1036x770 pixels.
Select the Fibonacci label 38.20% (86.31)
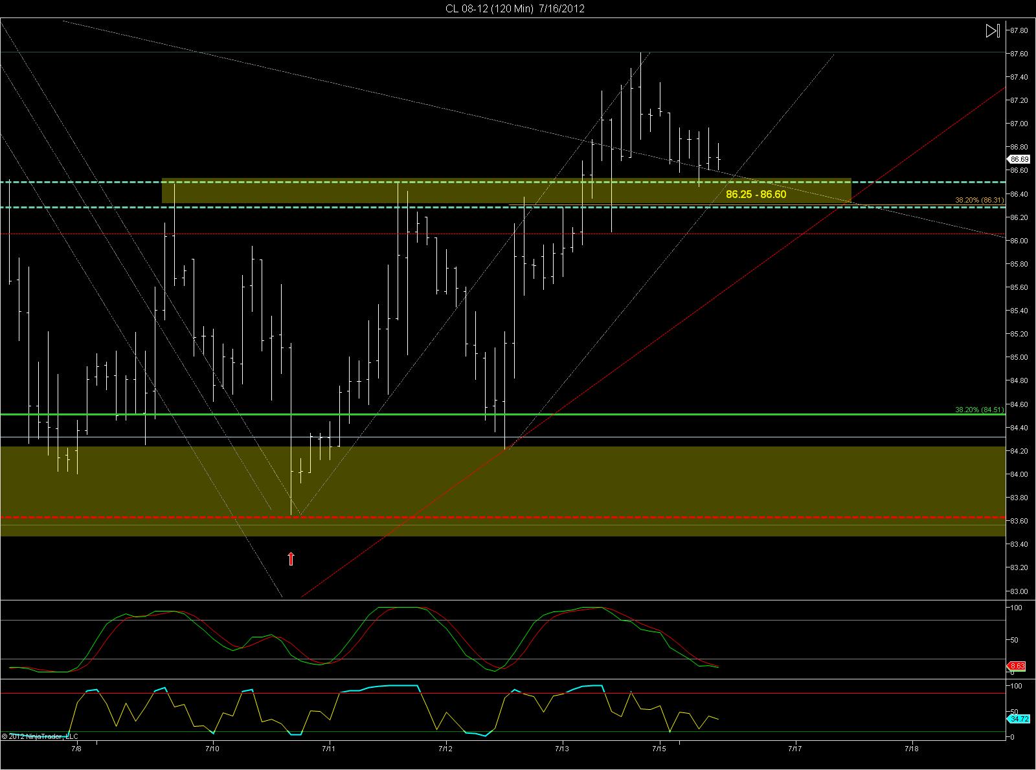[979, 200]
